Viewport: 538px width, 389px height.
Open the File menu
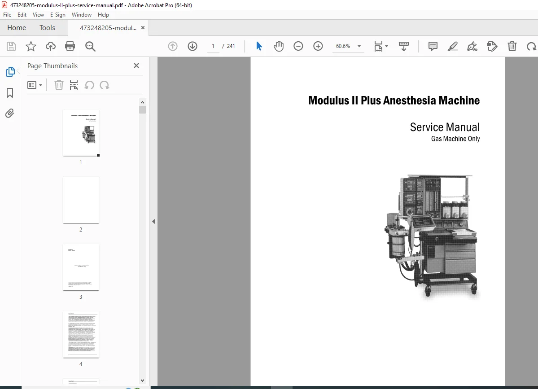(x=7, y=15)
